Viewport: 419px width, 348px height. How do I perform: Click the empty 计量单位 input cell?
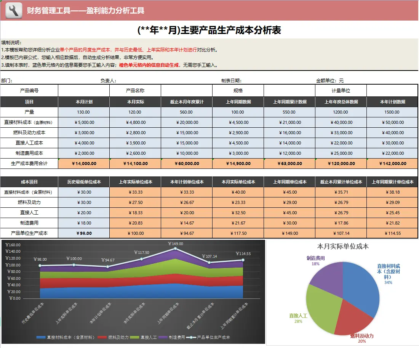tap(392, 91)
